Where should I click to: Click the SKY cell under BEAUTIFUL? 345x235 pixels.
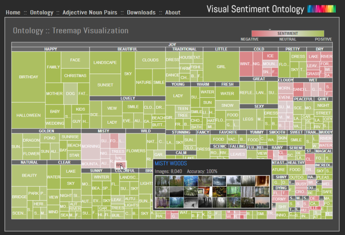click(x=128, y=73)
